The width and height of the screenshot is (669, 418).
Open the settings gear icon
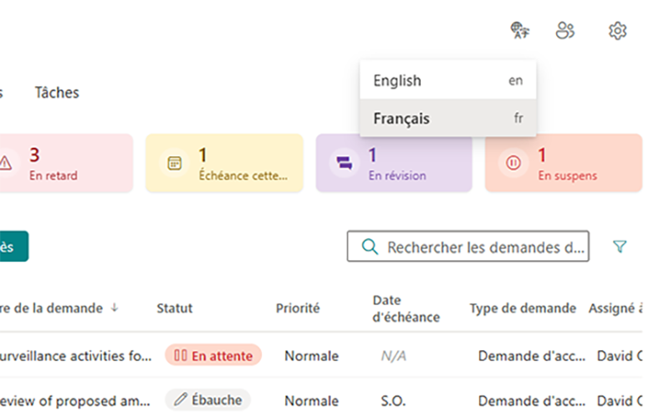pyautogui.click(x=617, y=31)
